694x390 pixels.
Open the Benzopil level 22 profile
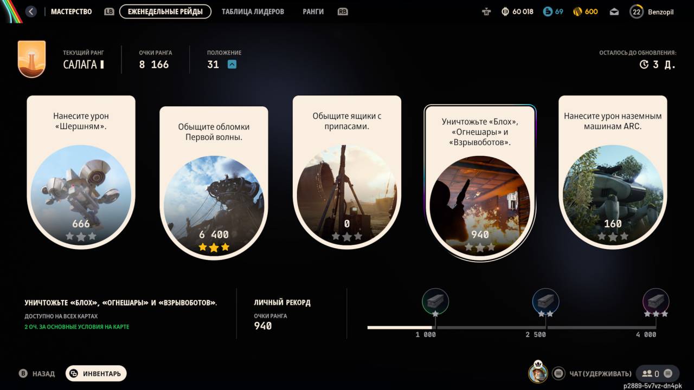point(652,12)
